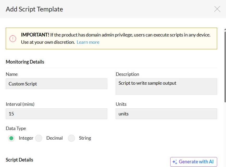Click the Data Type label
Viewport: 226px width, 167px height.
pyautogui.click(x=16, y=128)
